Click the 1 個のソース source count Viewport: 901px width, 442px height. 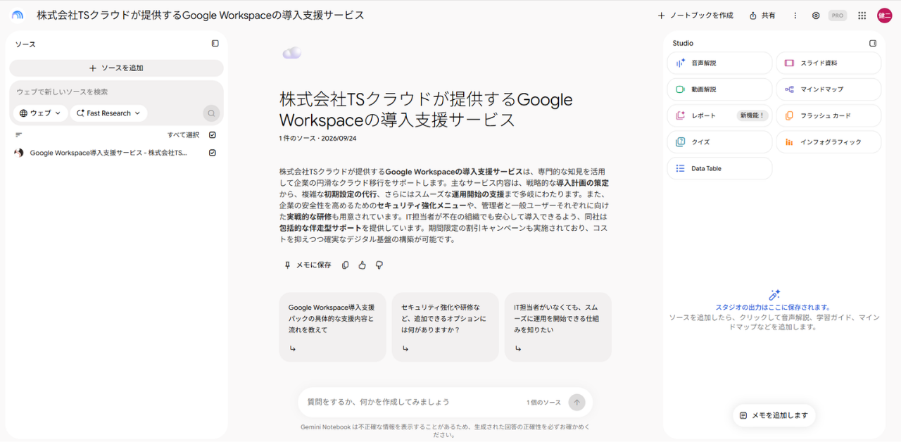coord(543,403)
